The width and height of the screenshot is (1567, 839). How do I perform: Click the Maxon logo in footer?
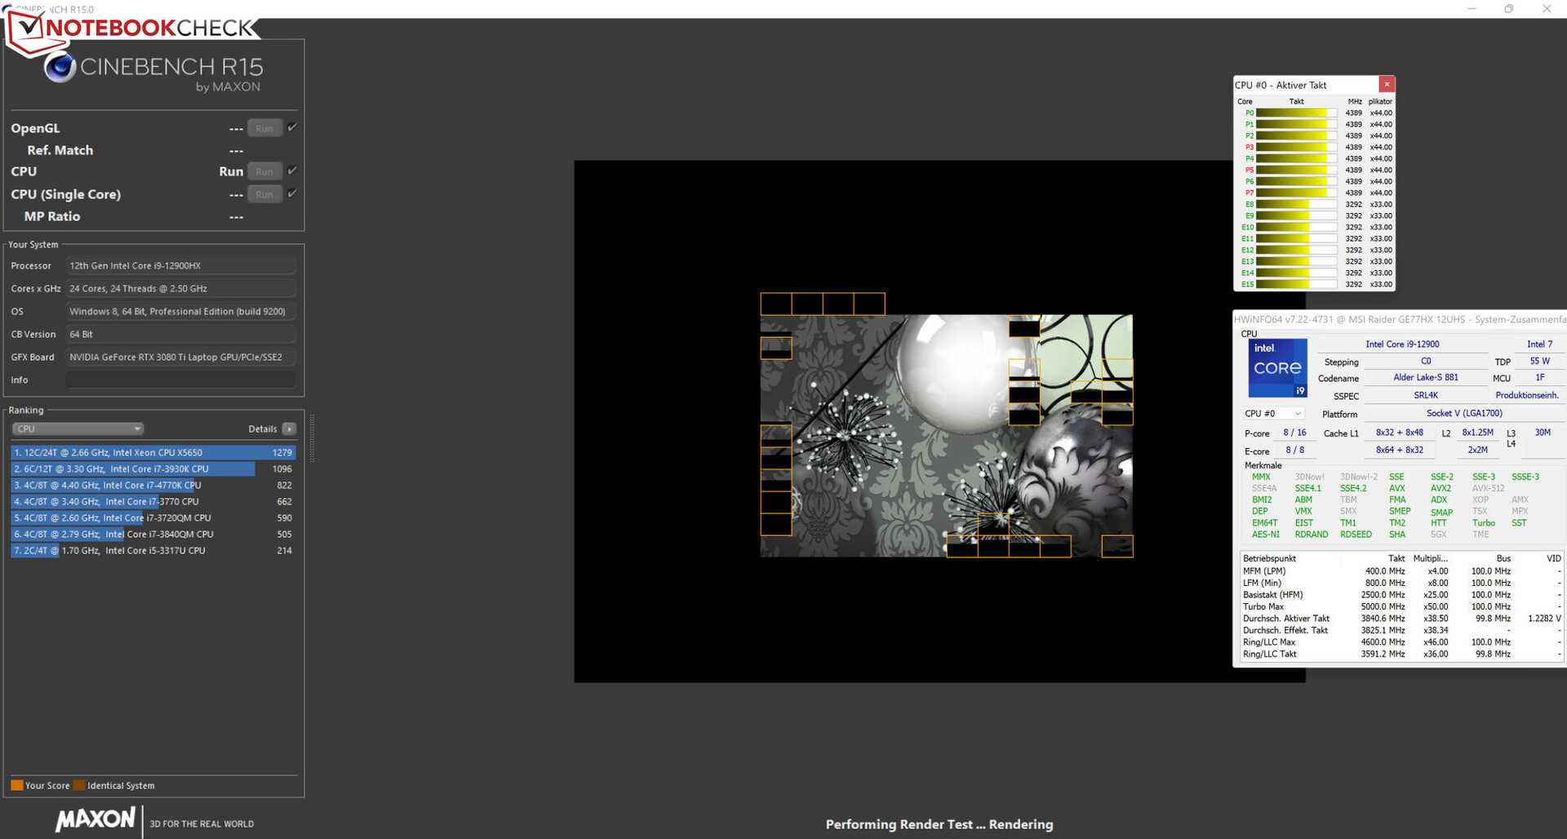95,819
